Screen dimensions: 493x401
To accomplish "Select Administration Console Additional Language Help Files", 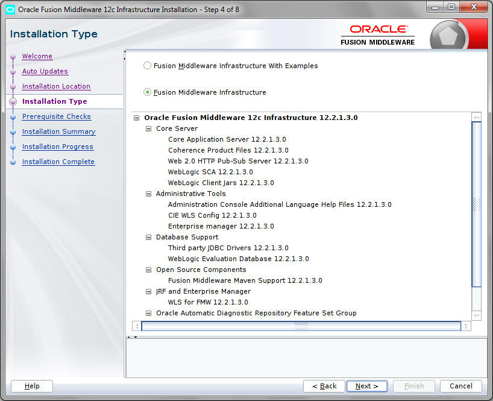I will 280,204.
